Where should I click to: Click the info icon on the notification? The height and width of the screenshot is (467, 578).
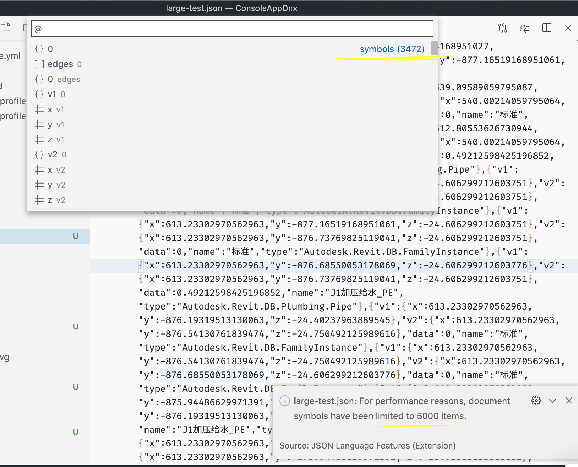[x=285, y=401]
